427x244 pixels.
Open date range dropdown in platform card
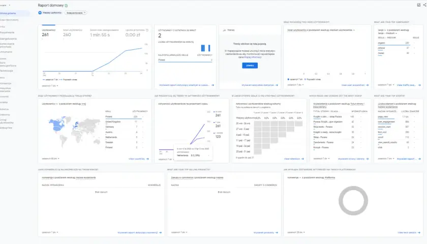(x=296, y=232)
